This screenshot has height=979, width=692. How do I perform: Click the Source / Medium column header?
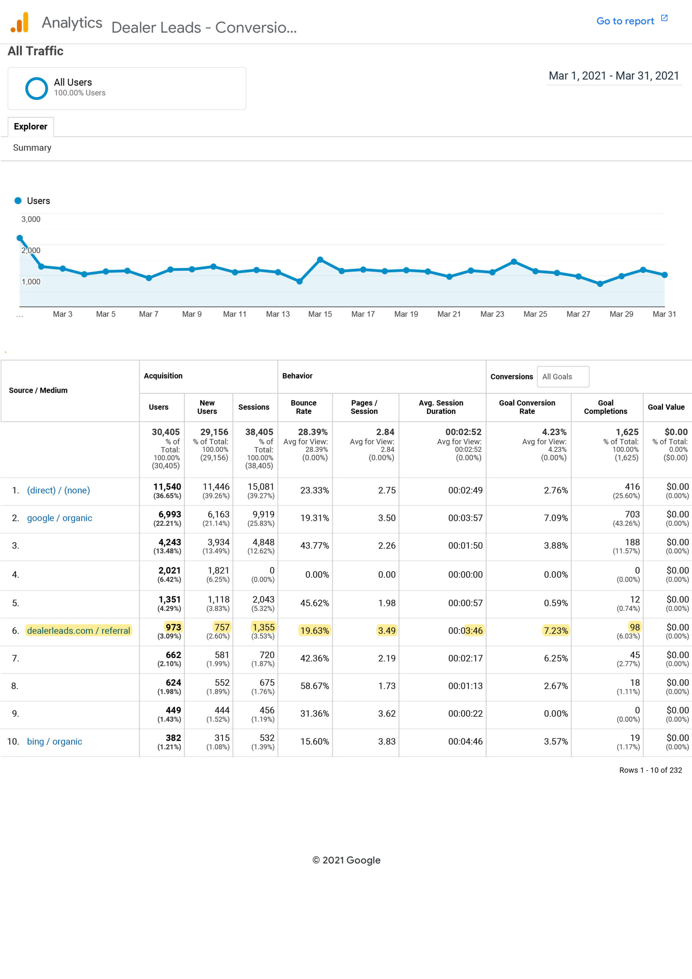[x=38, y=390]
